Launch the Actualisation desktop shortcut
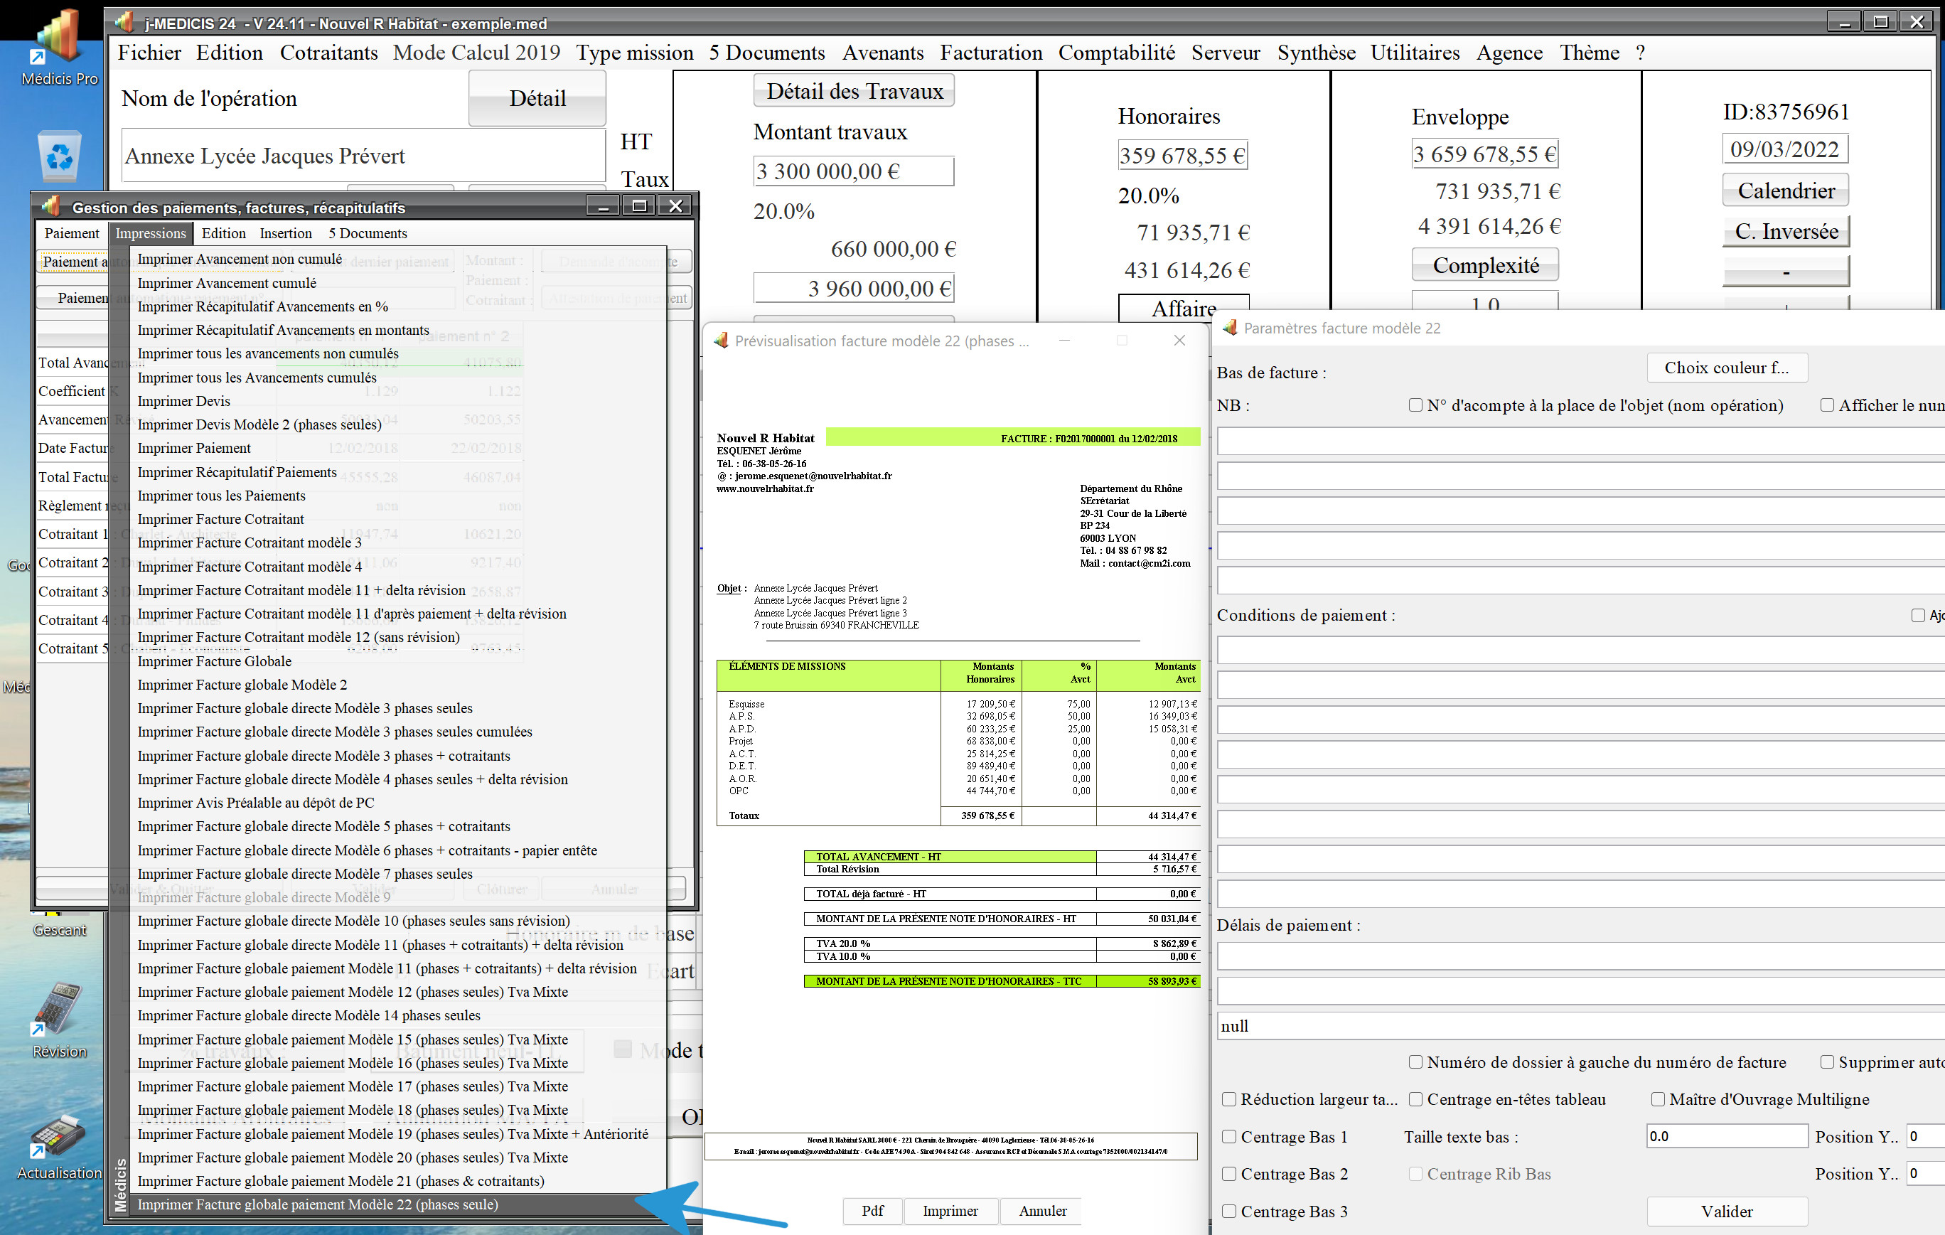This screenshot has height=1235, width=1945. [x=59, y=1145]
